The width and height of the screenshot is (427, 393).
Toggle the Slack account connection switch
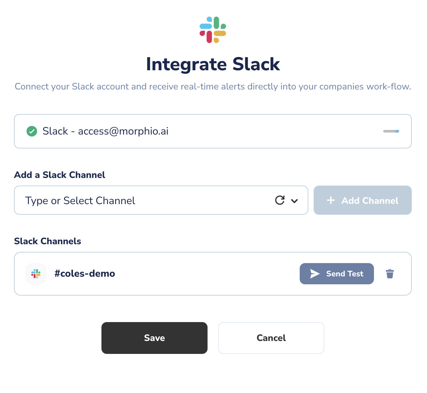pos(391,131)
